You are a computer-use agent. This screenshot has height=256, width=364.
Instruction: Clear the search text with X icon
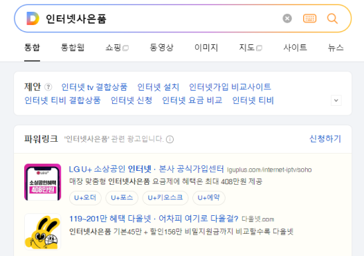point(287,19)
